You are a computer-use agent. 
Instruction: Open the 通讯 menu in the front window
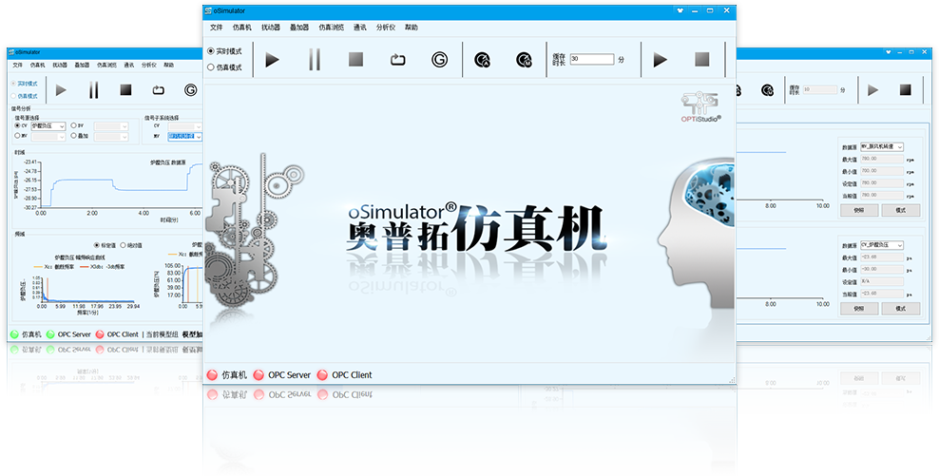click(360, 28)
